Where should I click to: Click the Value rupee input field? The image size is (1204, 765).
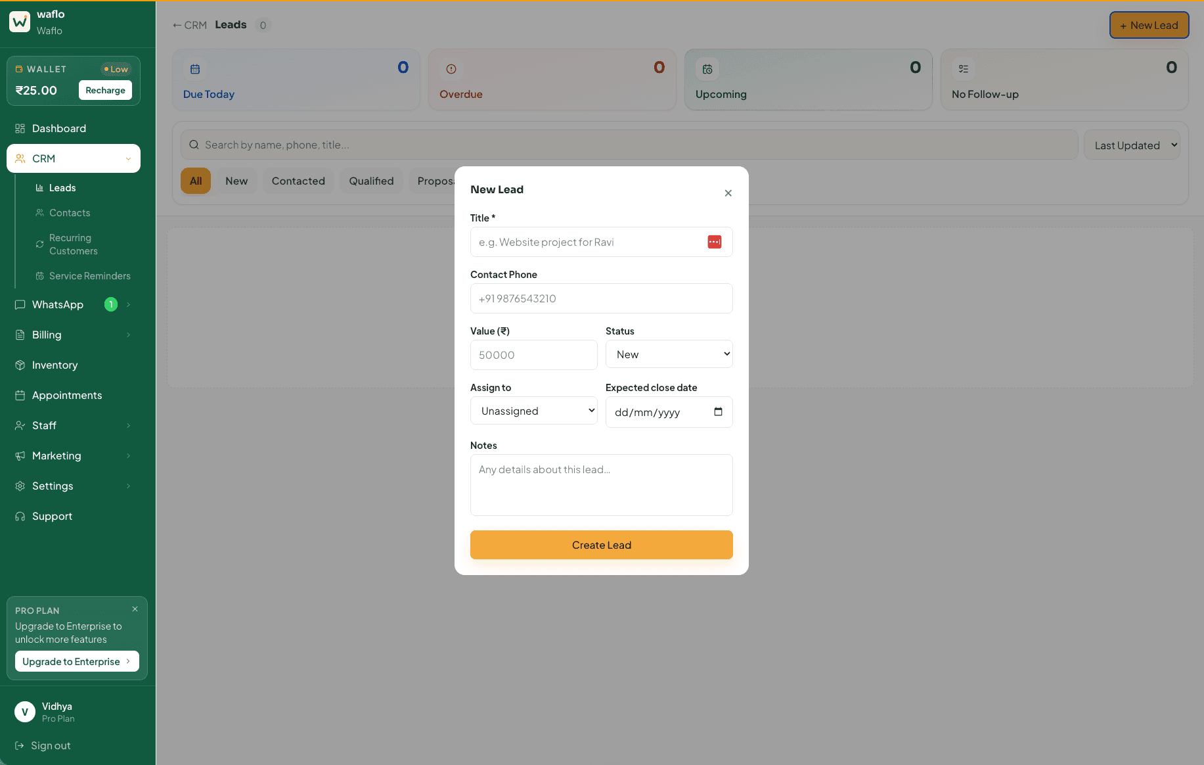point(534,355)
